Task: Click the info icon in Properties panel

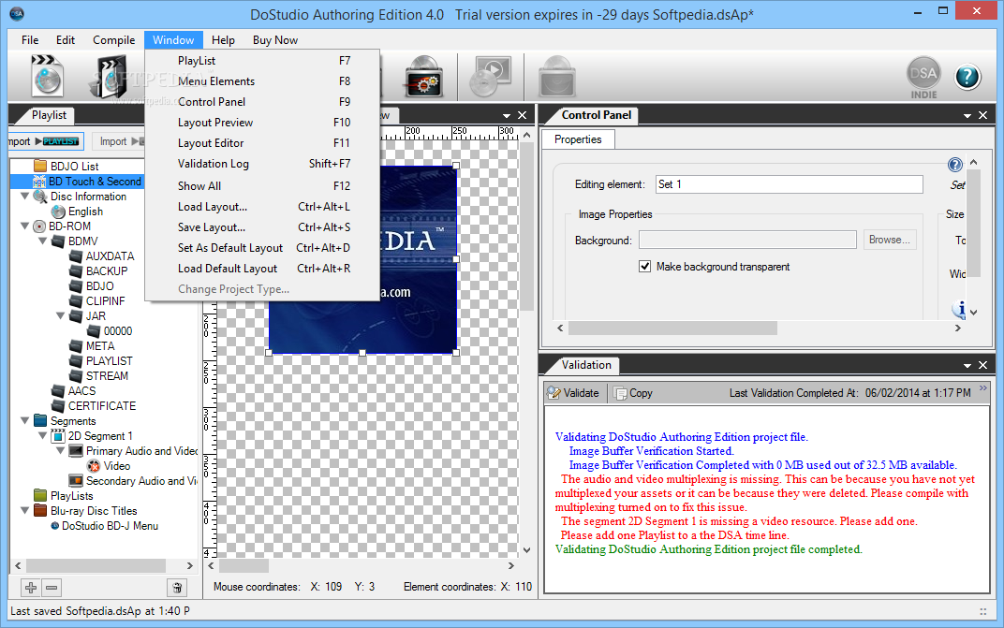Action: pos(959,309)
